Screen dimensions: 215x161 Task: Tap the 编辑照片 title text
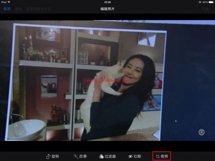coord(107,9)
